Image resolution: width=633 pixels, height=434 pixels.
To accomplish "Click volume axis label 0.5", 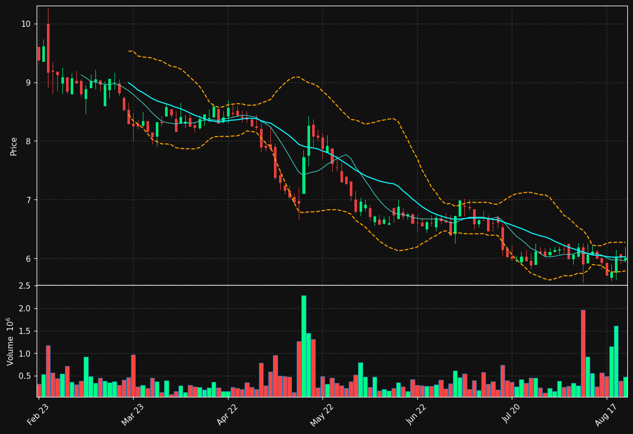I will click(x=25, y=376).
